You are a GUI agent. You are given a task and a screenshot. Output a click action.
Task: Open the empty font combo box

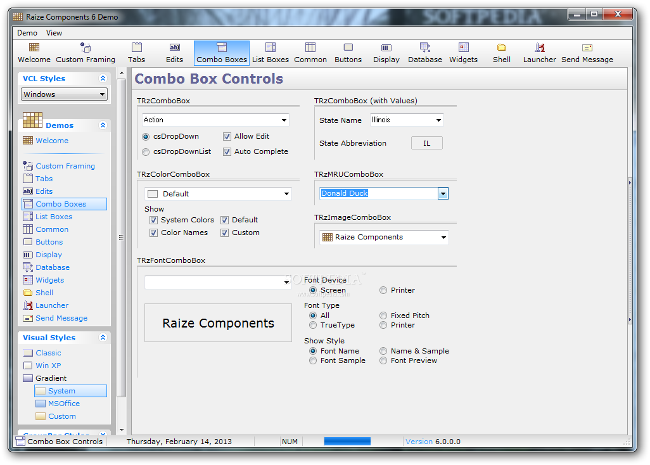[218, 283]
